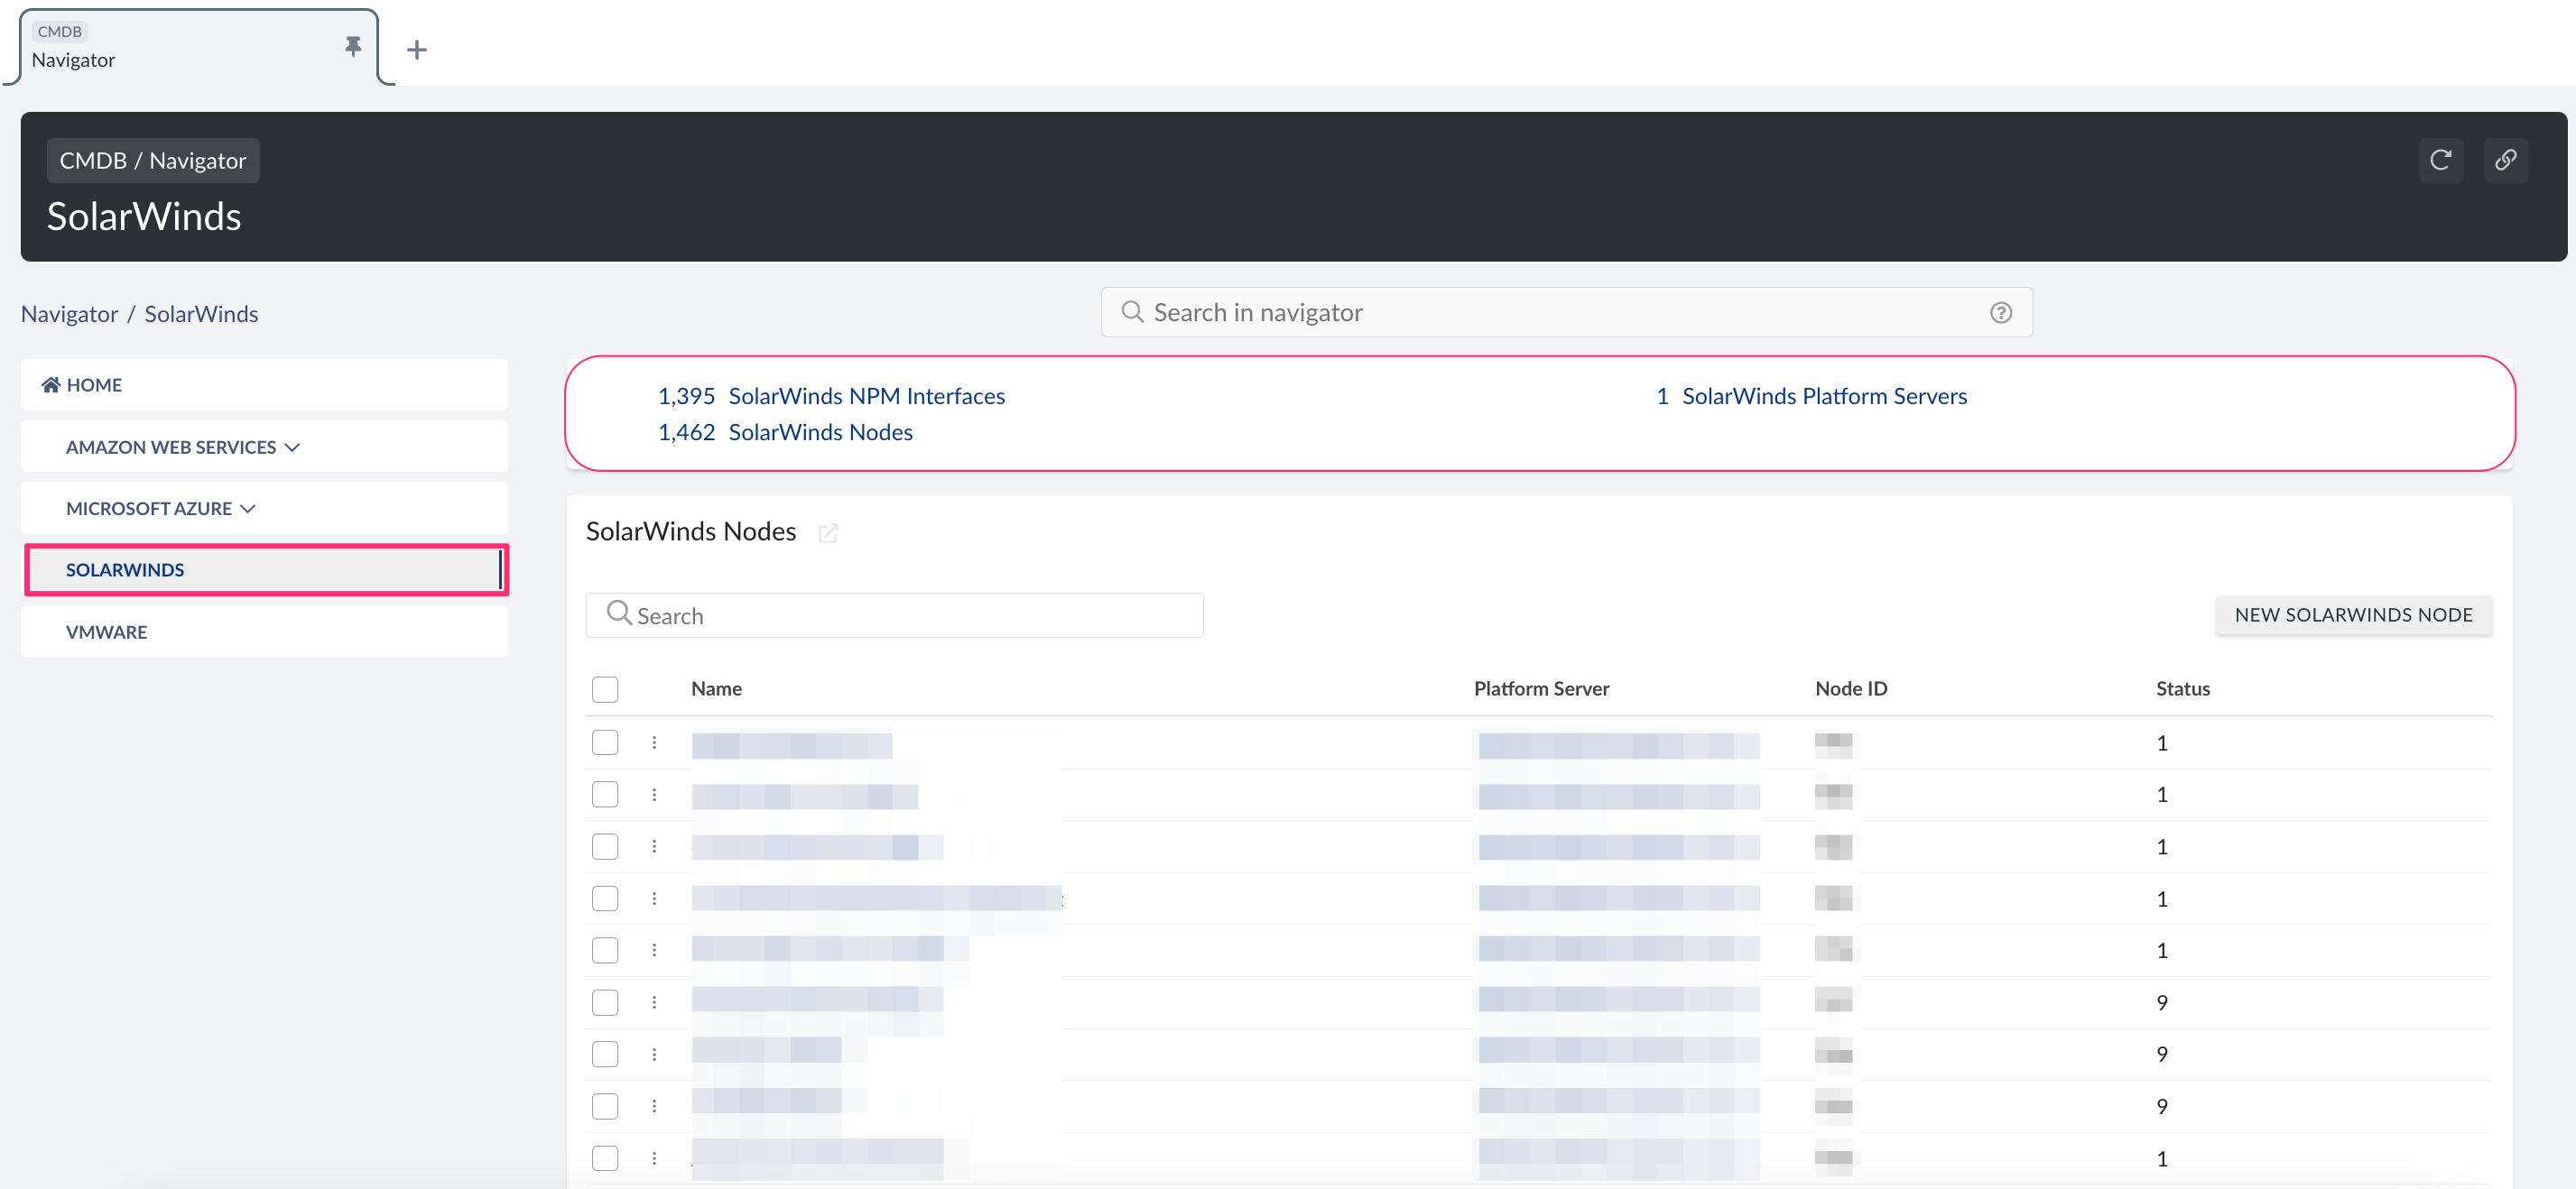
Task: Pin the CMDB Navigator tab
Action: click(352, 46)
